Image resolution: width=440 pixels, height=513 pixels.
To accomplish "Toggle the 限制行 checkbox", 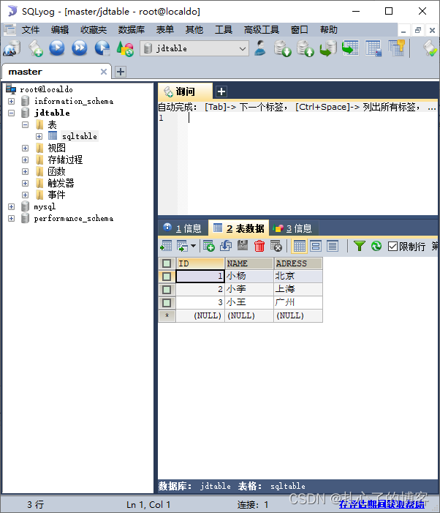I will (393, 247).
